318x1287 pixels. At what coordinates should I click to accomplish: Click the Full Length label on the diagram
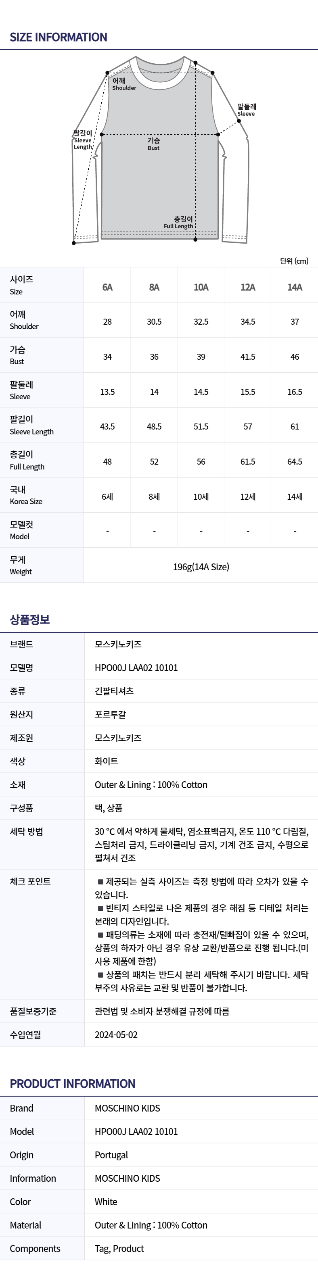[178, 223]
